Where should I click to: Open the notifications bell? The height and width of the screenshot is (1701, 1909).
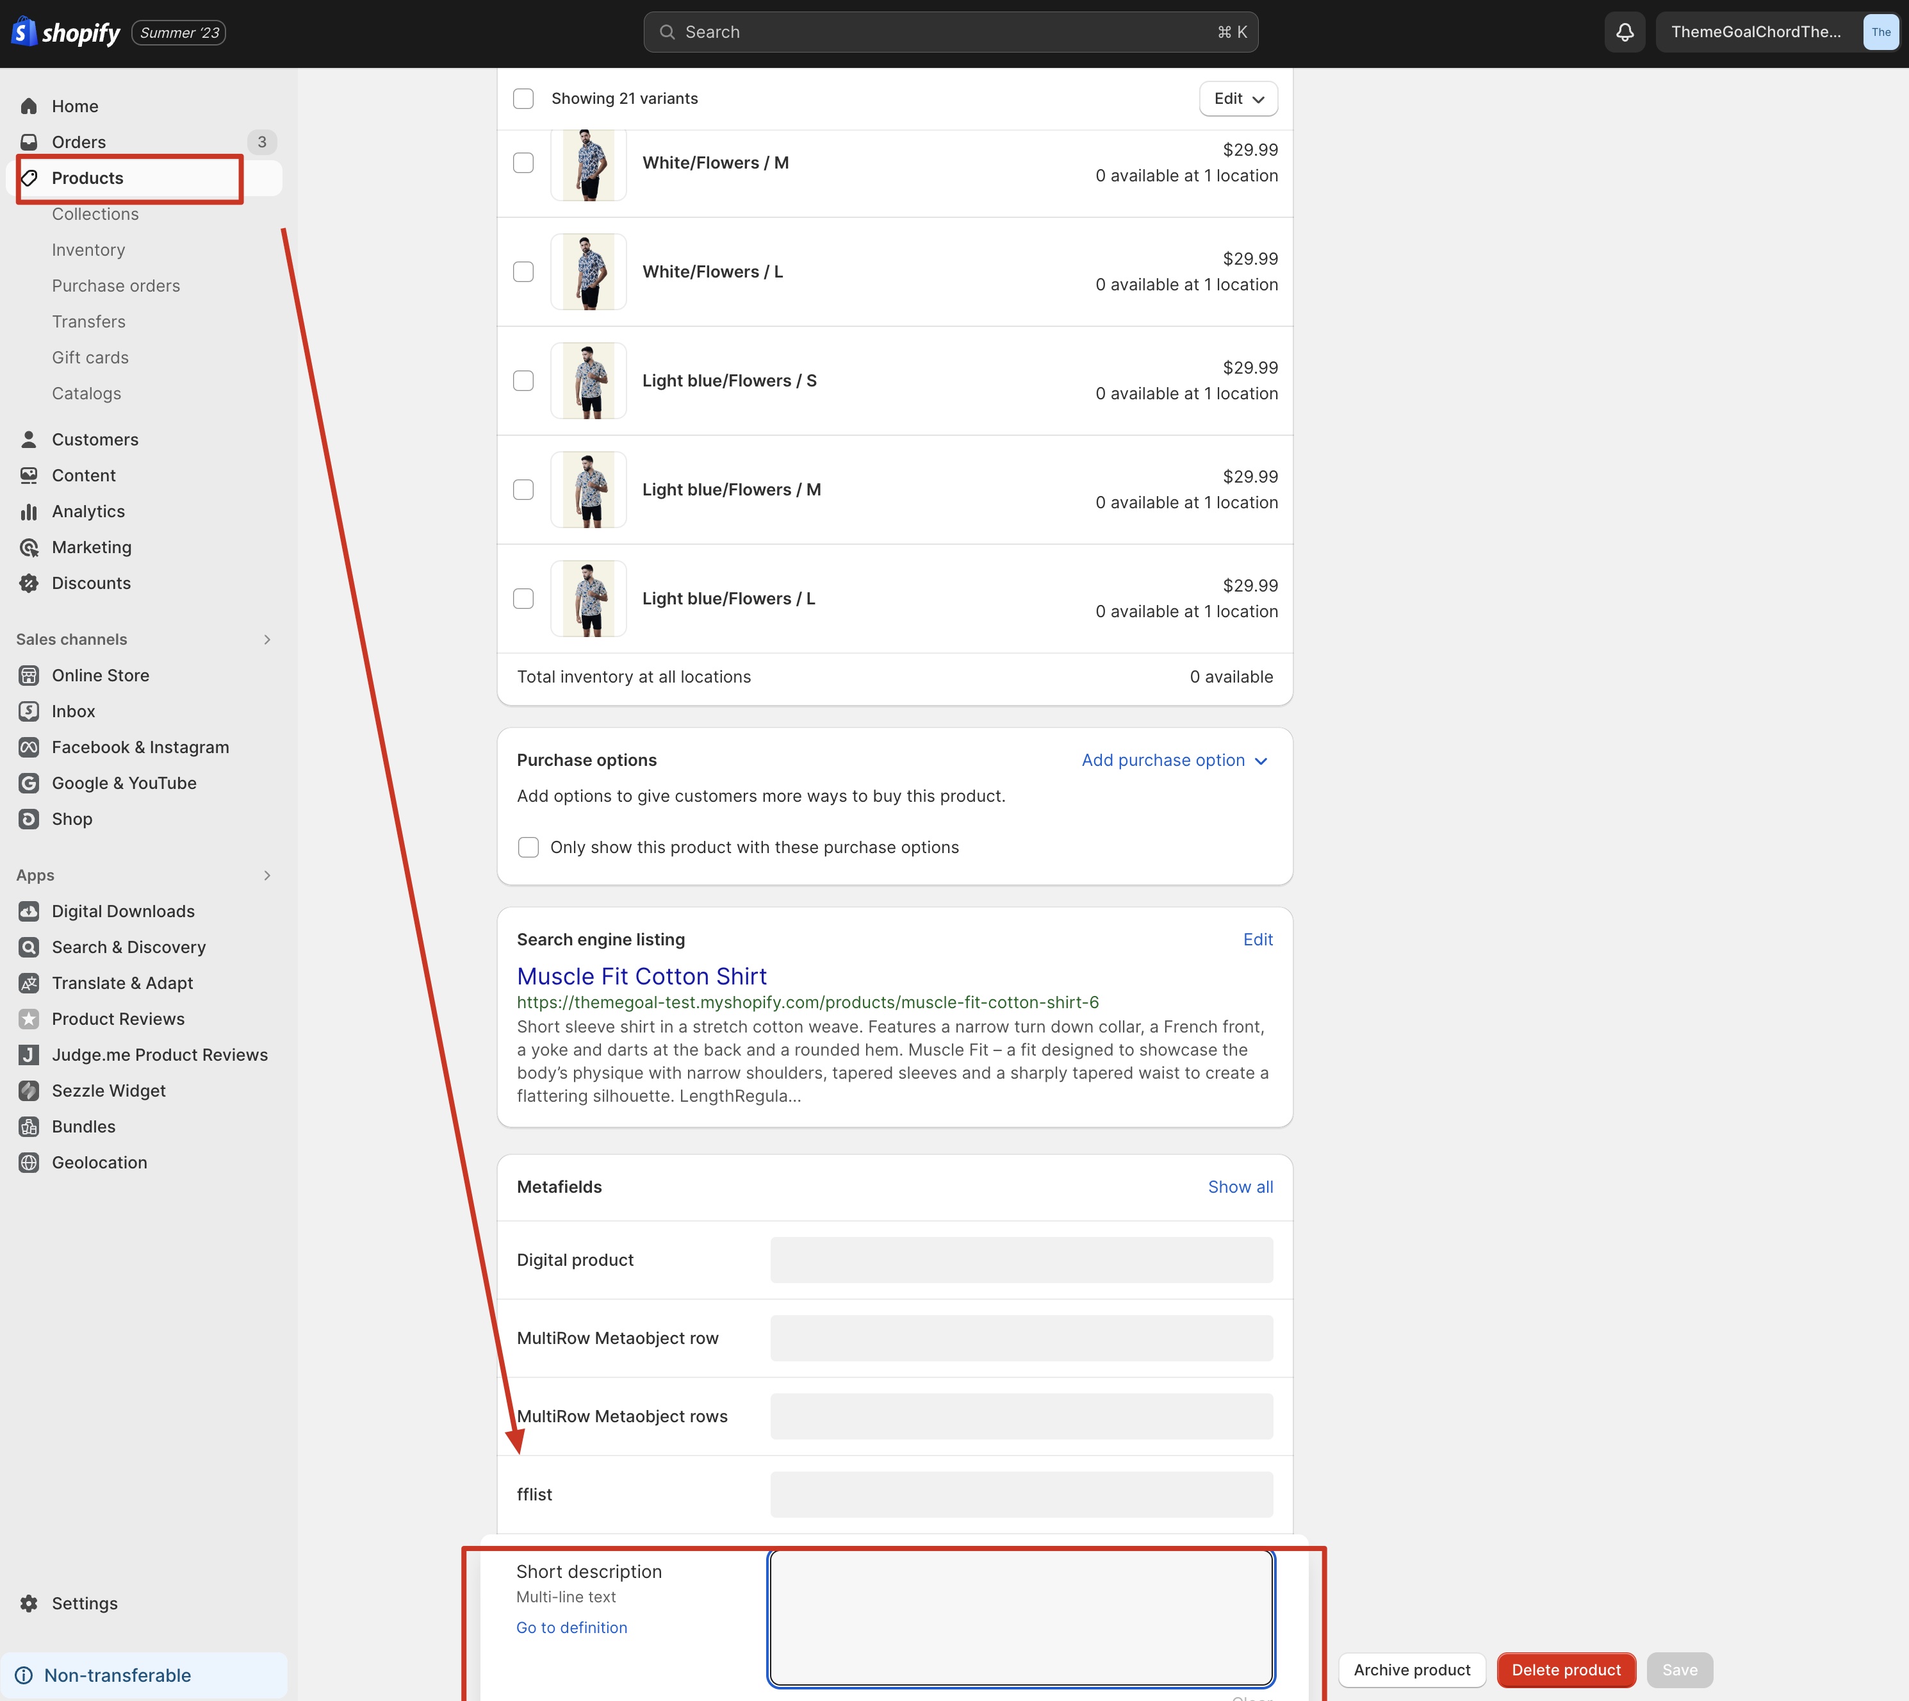tap(1624, 33)
